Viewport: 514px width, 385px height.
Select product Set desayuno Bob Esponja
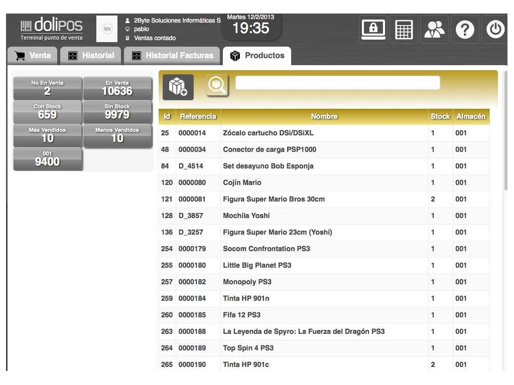pos(324,166)
